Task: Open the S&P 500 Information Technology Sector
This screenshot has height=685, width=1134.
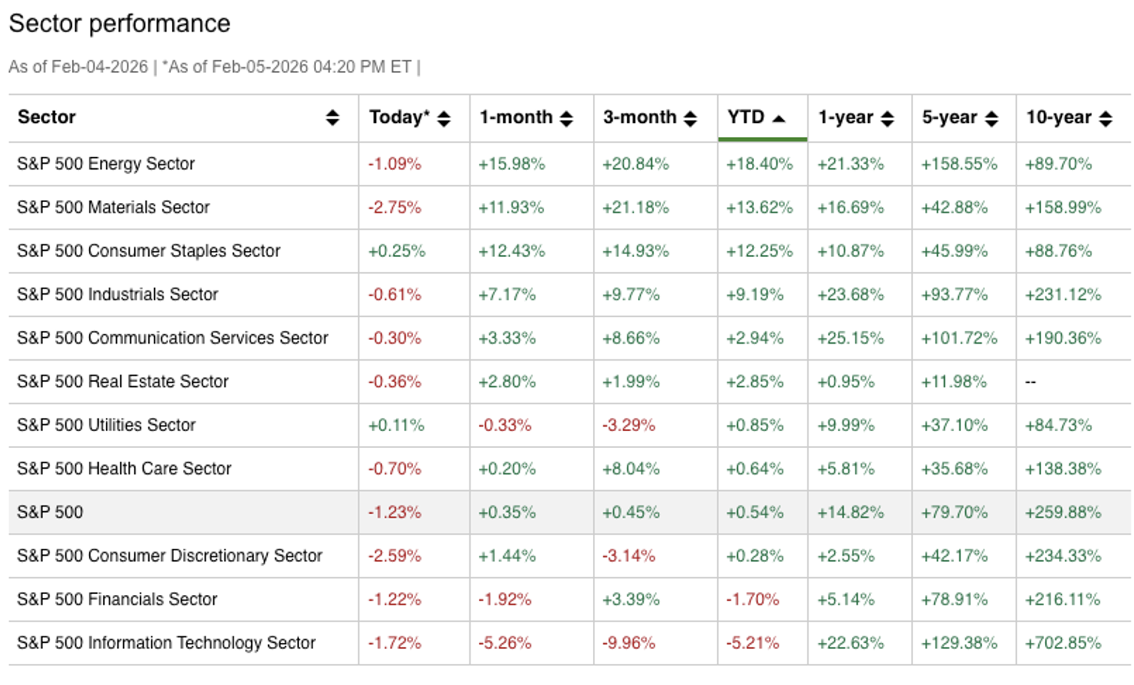Action: (x=166, y=643)
